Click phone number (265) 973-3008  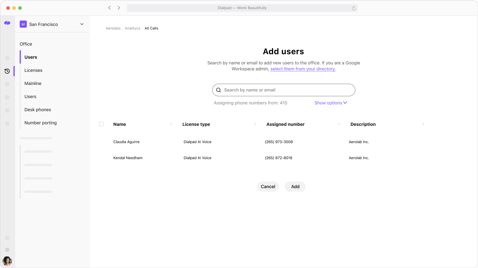tap(279, 142)
